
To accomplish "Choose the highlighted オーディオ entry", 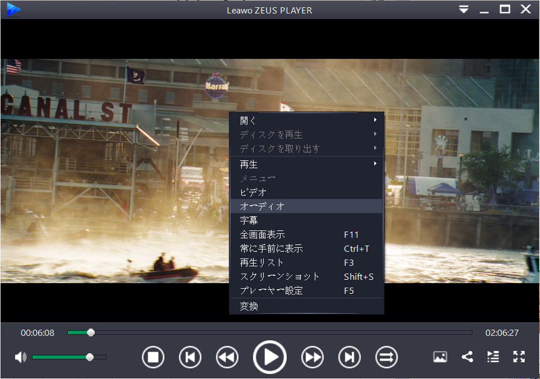I will click(x=306, y=206).
